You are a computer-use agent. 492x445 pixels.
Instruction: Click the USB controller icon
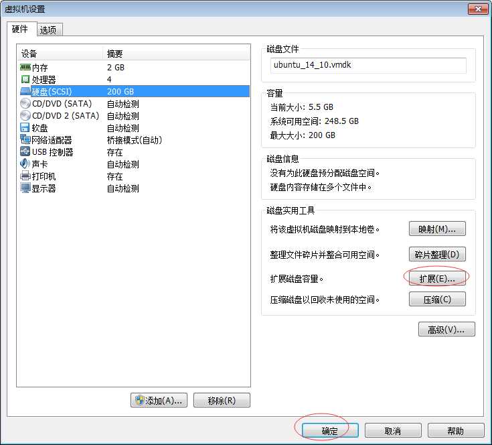tap(25, 151)
